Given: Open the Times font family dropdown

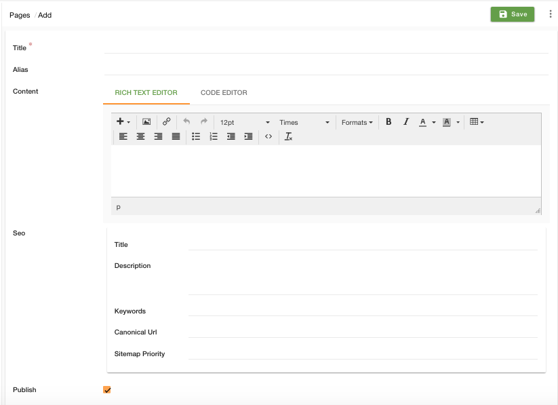Looking at the screenshot, I should coord(304,122).
